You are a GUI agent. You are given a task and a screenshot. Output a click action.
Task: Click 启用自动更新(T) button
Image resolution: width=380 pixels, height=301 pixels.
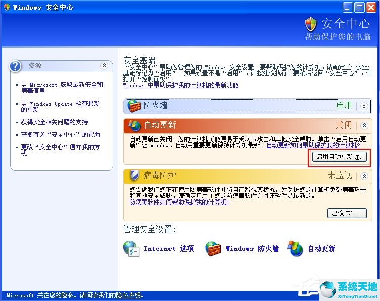click(x=340, y=157)
